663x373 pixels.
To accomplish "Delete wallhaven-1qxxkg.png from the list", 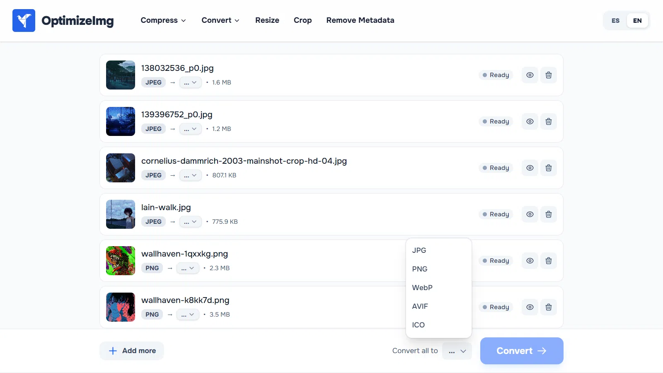I will [549, 261].
